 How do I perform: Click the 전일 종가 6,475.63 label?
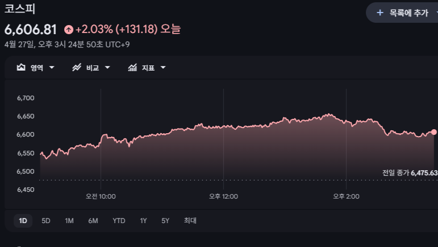pyautogui.click(x=410, y=173)
